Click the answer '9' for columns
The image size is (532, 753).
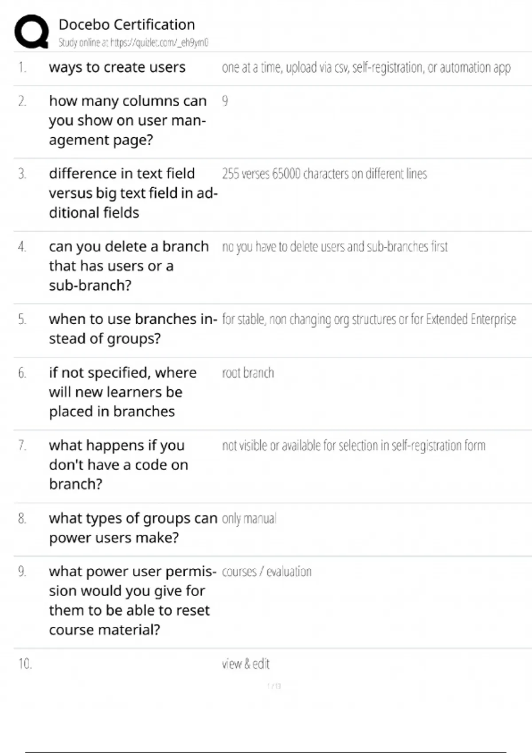225,101
